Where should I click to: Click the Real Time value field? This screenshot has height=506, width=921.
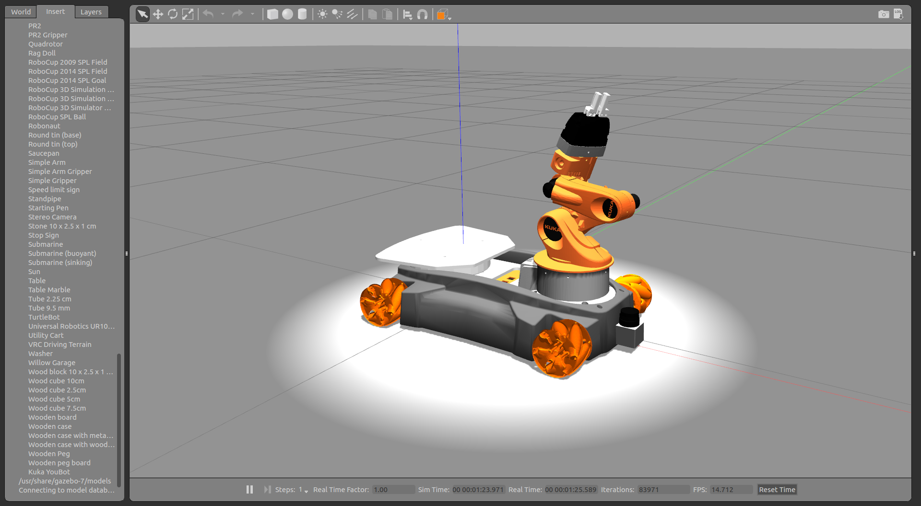570,490
